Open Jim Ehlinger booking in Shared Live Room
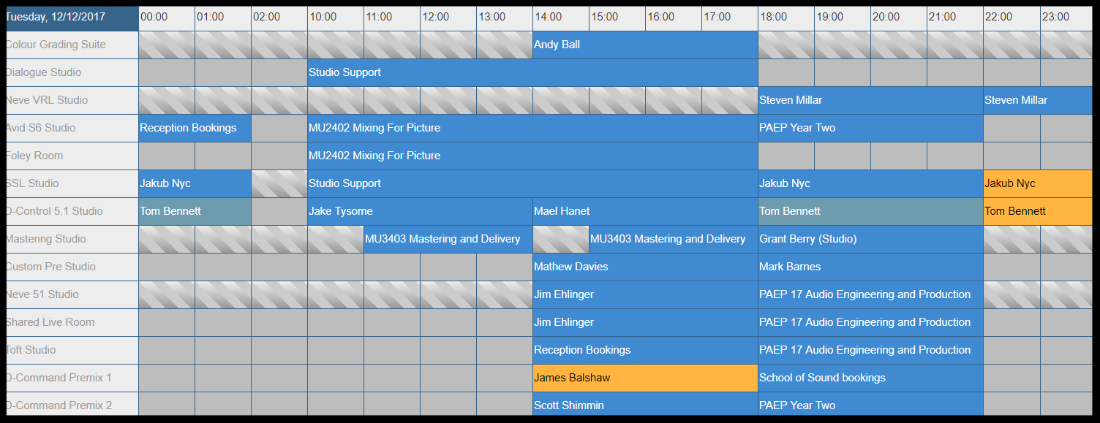The width and height of the screenshot is (1100, 423). [645, 322]
